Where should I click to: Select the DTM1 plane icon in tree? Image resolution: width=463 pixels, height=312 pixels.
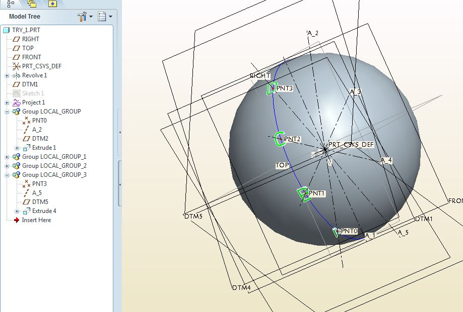tap(16, 84)
